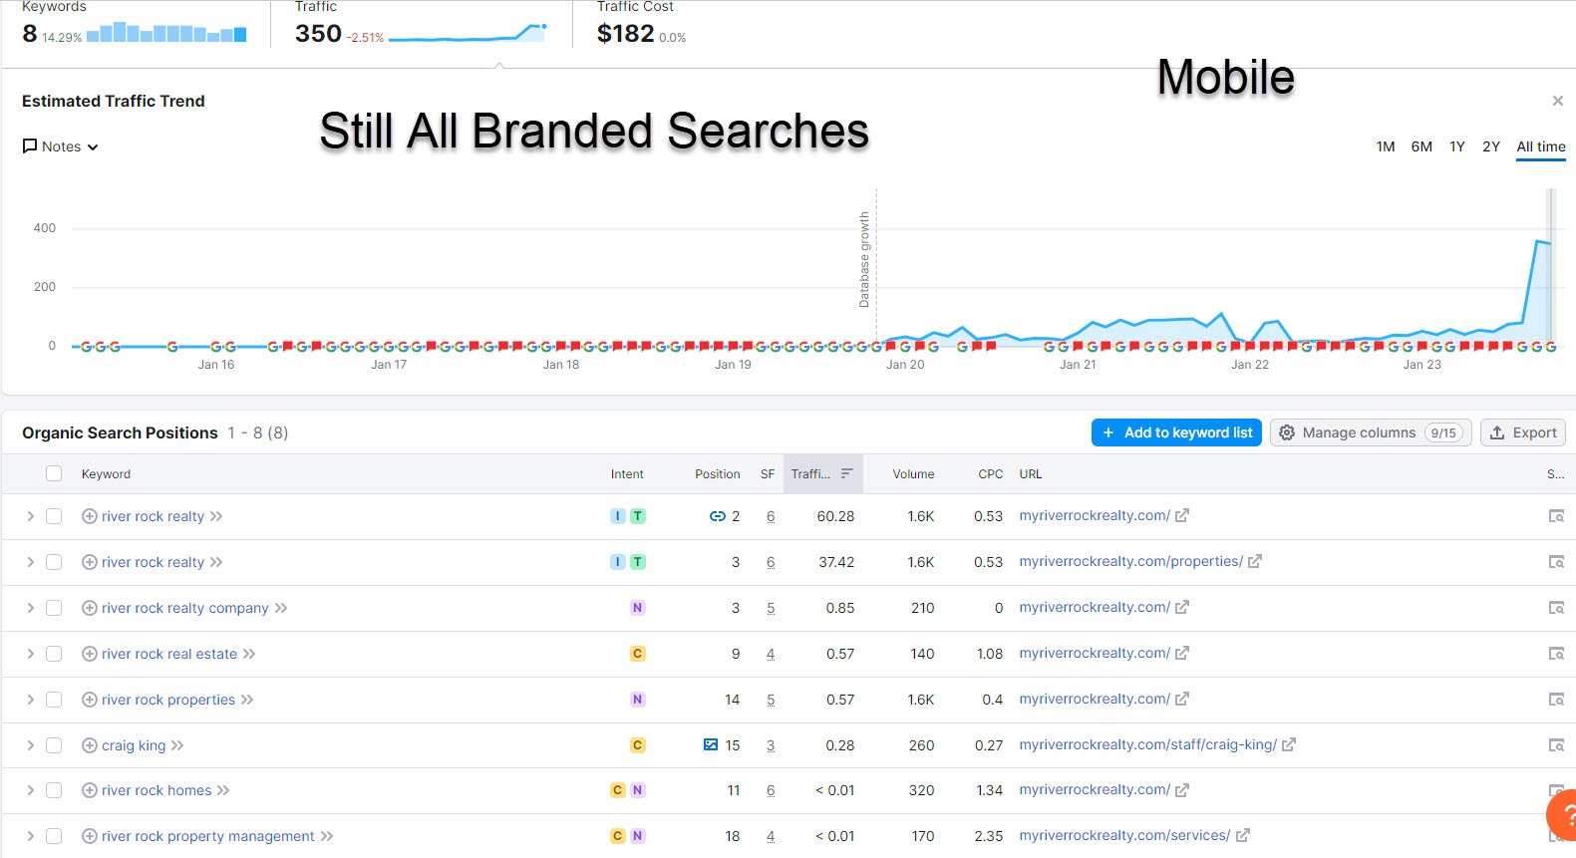Open external link icon for craig-king staff URL
Image resolution: width=1576 pixels, height=858 pixels.
click(x=1288, y=745)
